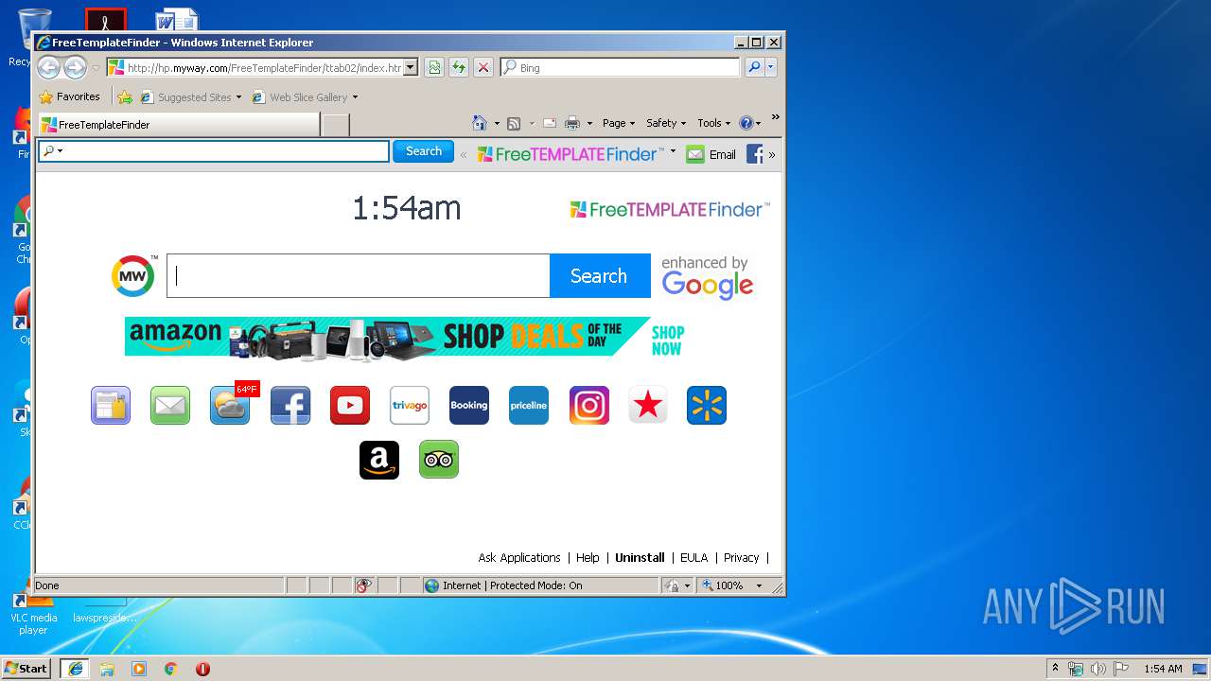Open the 100% zoom level dropdown
The image size is (1211, 681).
coord(759,585)
